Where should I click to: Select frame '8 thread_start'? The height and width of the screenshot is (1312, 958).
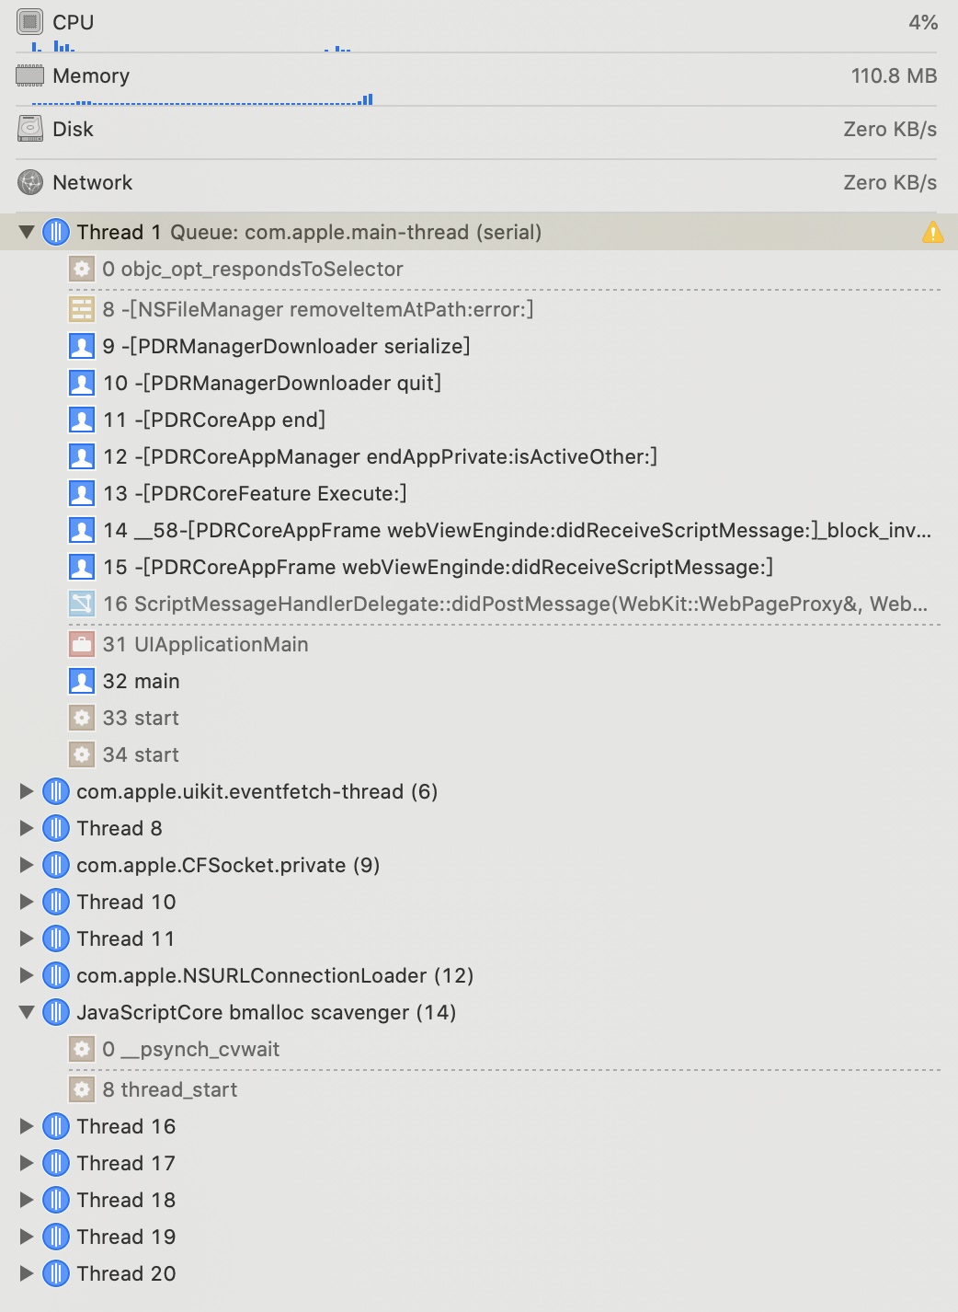point(170,1089)
